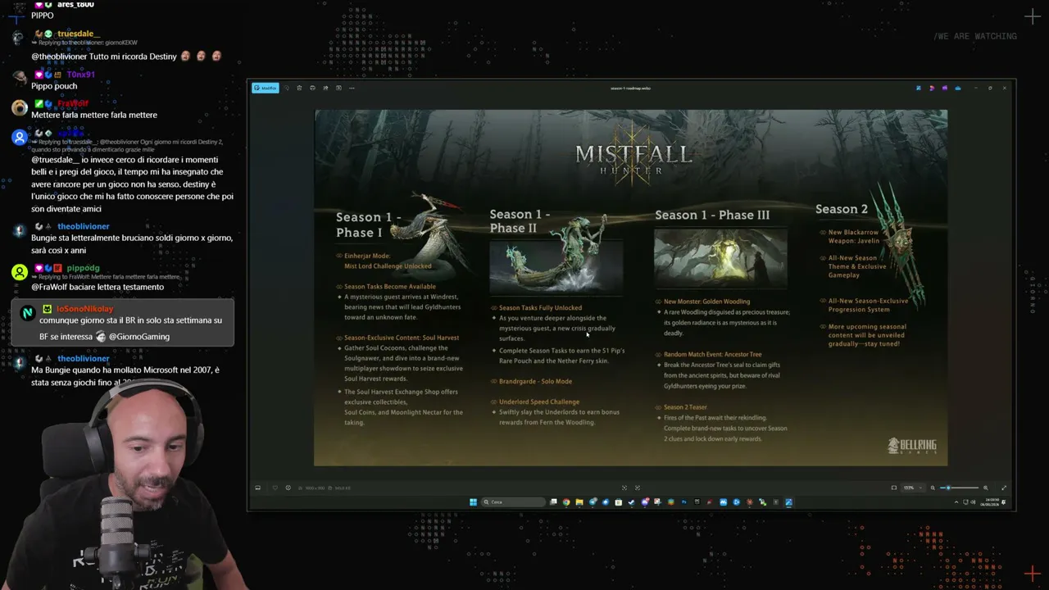
Task: Delete the image with the trash icon
Action: tap(299, 88)
